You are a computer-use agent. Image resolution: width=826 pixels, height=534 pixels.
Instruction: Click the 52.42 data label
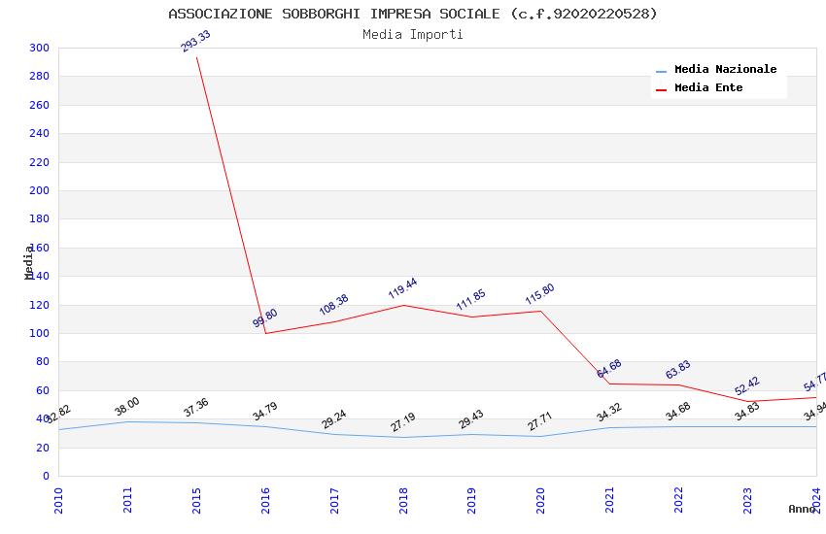tap(747, 385)
